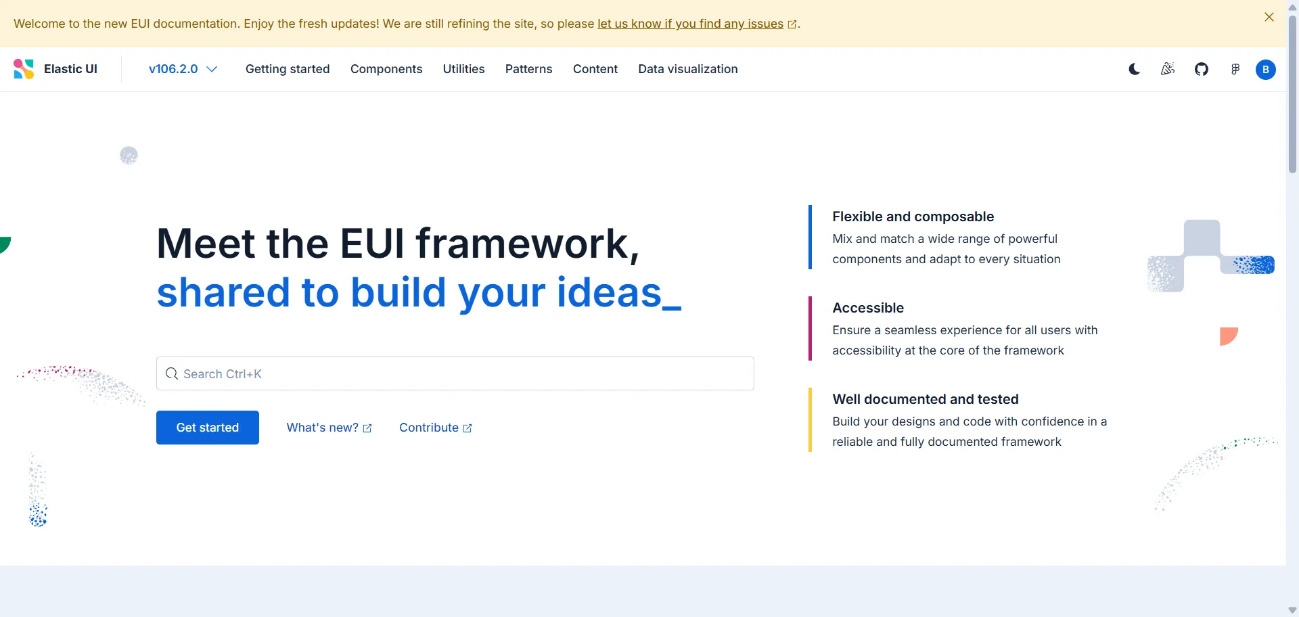
Task: Open the GitHub repository icon
Action: point(1202,69)
